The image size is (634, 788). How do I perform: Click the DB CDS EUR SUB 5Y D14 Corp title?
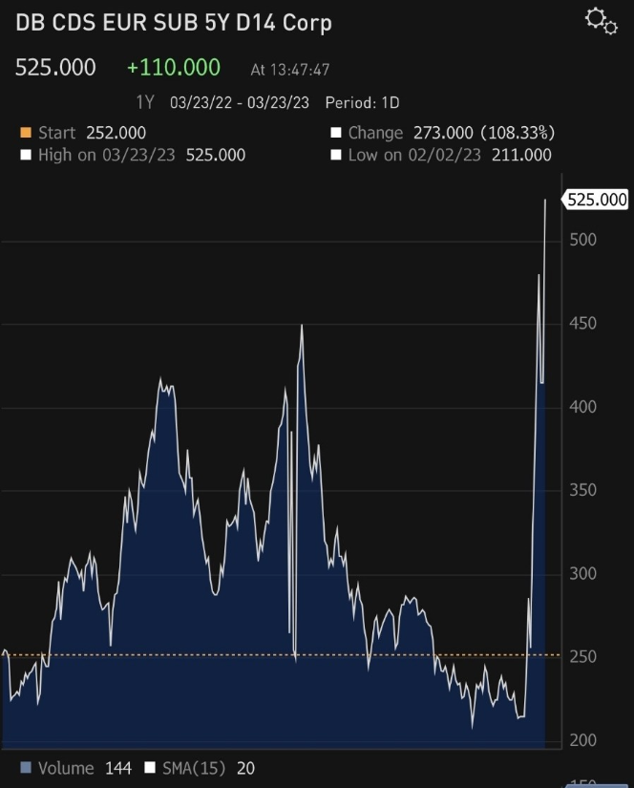pos(174,23)
